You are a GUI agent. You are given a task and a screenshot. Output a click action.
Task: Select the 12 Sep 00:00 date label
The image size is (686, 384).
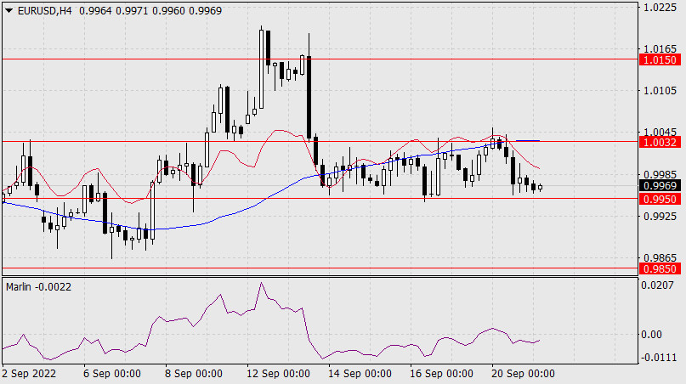coord(280,373)
